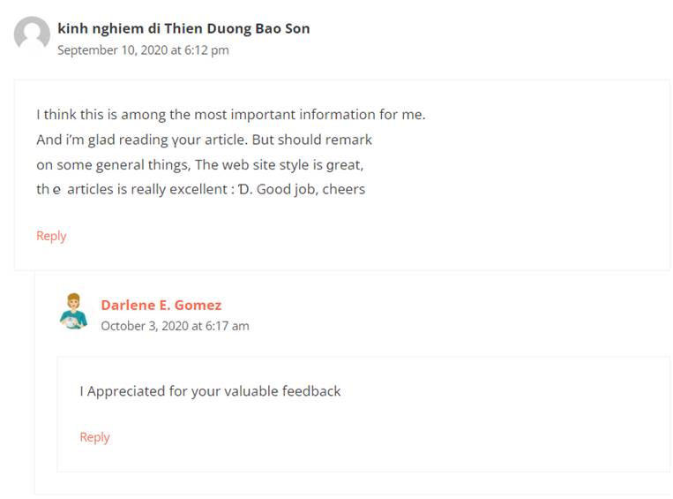673x499 pixels.
Task: Click "I Appreciated for your valuable feedback" text
Action: click(x=210, y=391)
